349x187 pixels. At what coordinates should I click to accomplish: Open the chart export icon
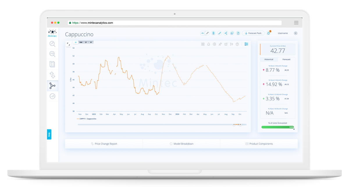coord(226,44)
